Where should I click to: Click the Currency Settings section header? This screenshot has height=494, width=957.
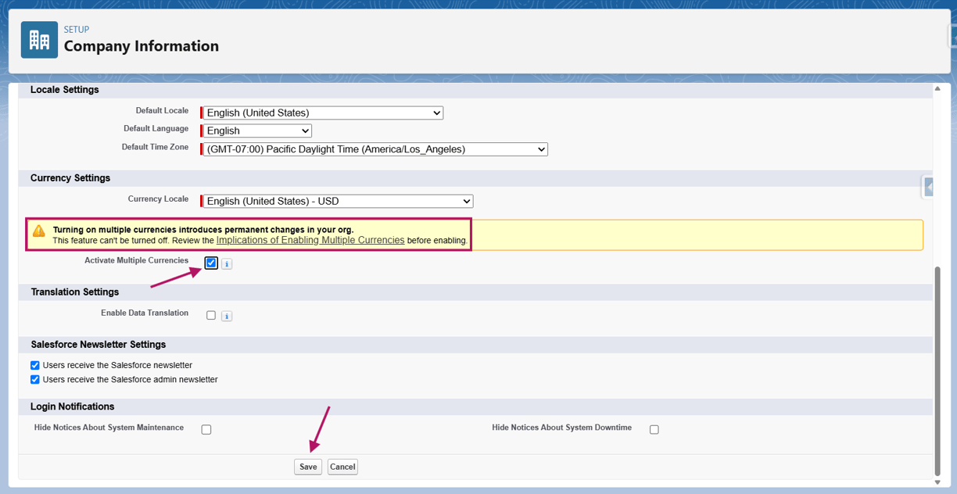point(70,178)
